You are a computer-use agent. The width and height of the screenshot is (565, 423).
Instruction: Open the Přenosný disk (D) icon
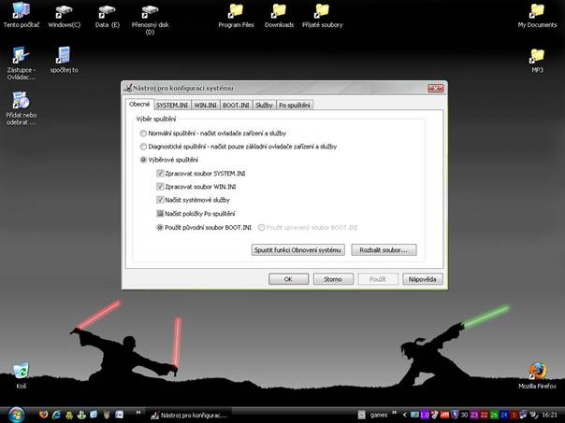point(150,18)
